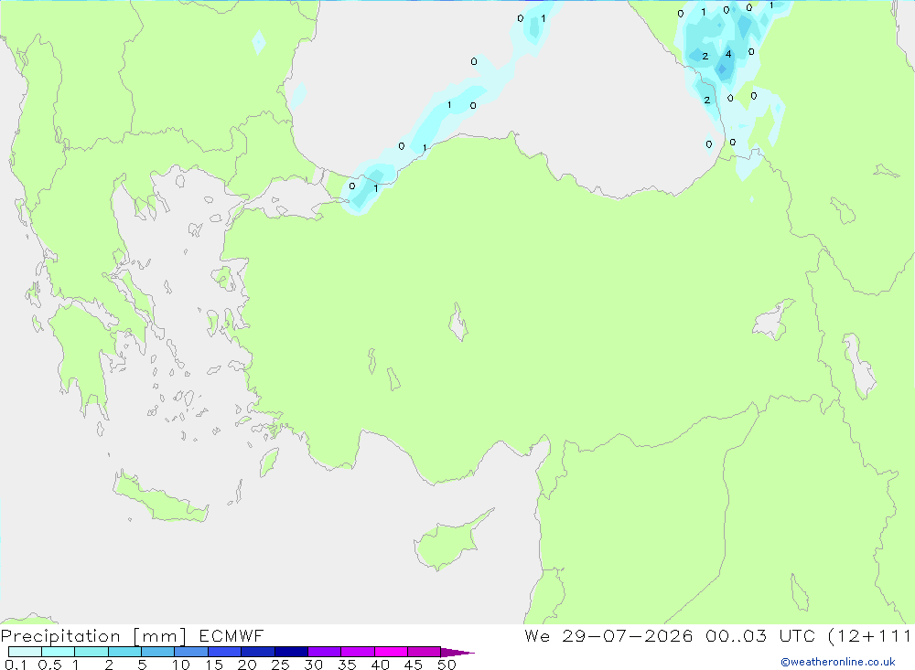Click the 'Precipitation [mm]' title text

(93, 636)
